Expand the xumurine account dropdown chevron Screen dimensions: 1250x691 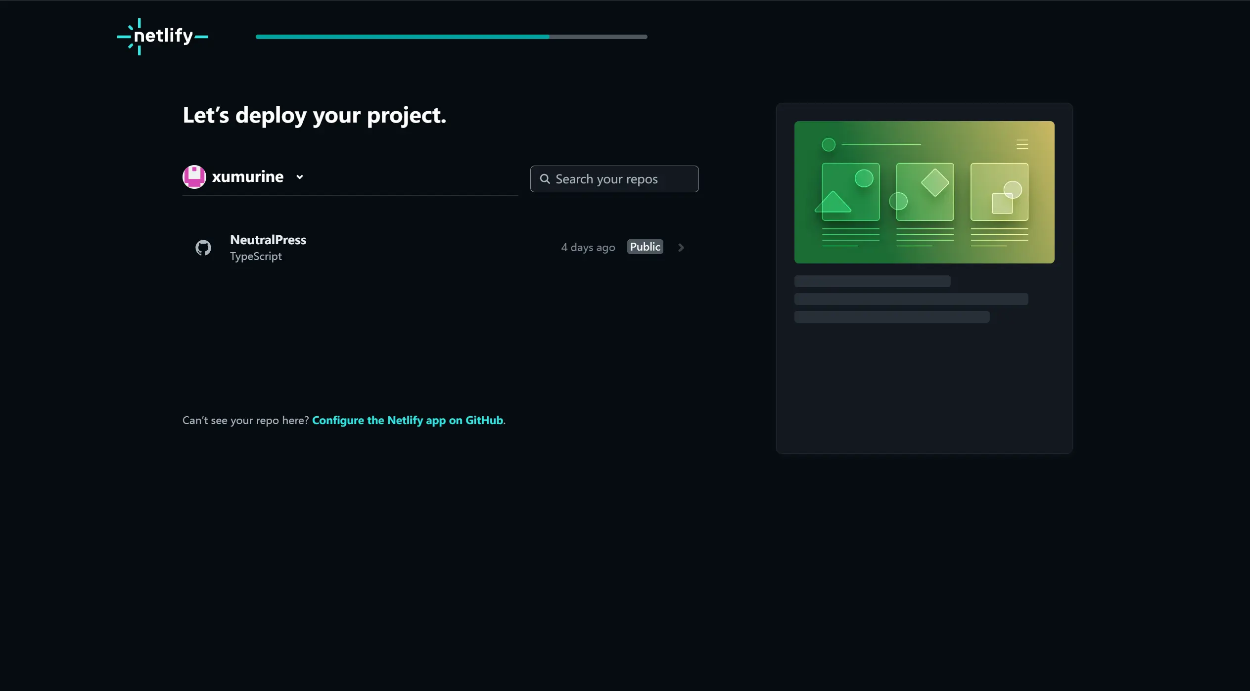tap(300, 177)
